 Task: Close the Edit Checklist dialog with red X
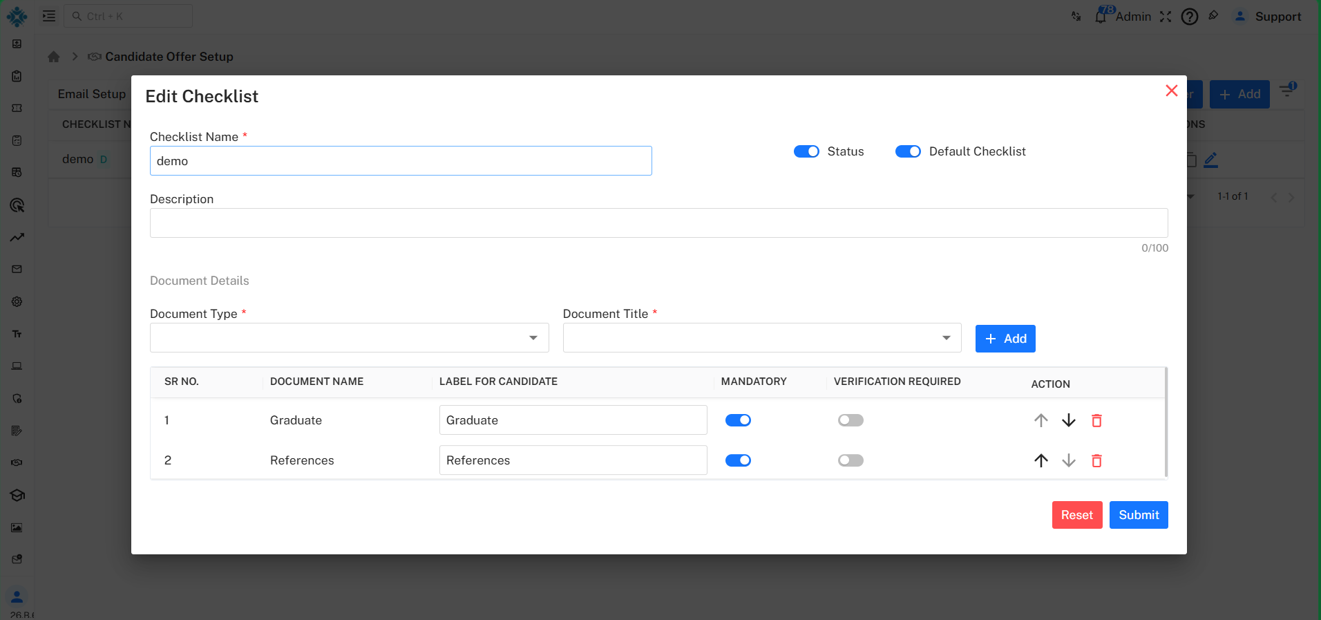pos(1171,91)
